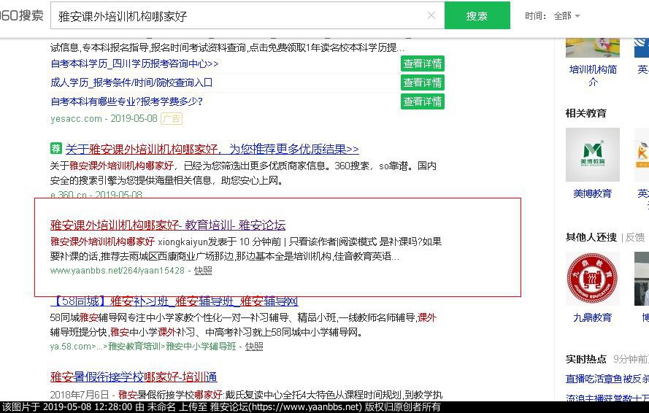Open 快照 for the ya.58.com result

254,347
